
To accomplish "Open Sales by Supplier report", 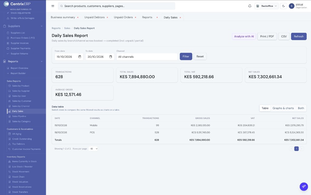I will 21,91.
